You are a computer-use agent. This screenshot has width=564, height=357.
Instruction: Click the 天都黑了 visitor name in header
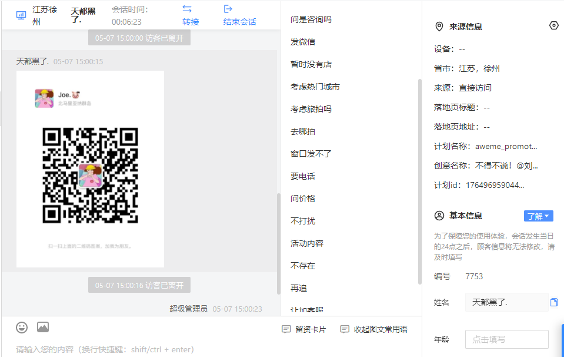(83, 15)
